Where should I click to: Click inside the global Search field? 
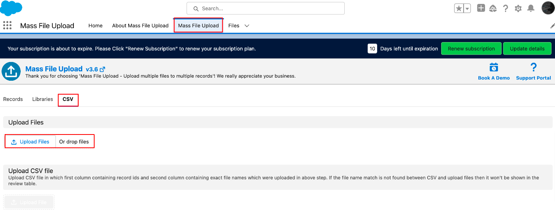265,8
